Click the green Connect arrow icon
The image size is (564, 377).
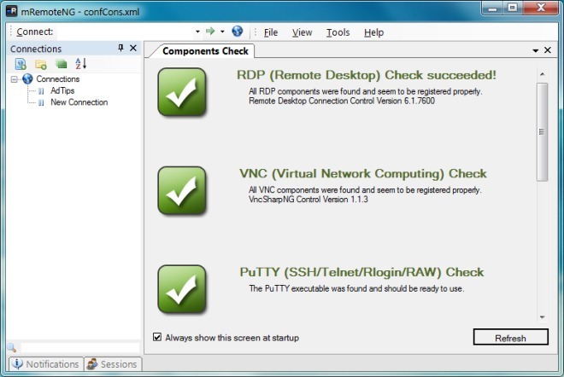click(210, 32)
